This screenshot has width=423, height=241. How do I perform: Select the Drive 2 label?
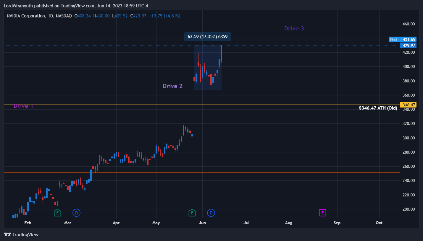(x=172, y=86)
